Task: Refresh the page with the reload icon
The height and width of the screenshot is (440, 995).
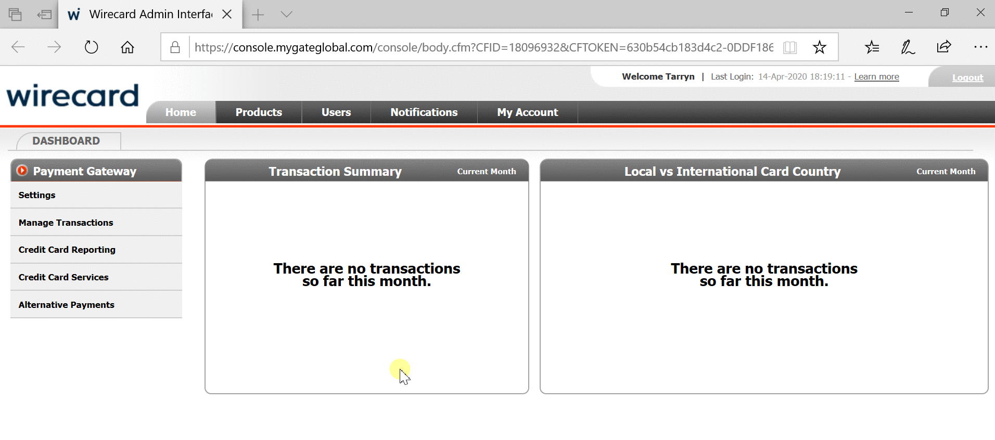Action: tap(91, 47)
